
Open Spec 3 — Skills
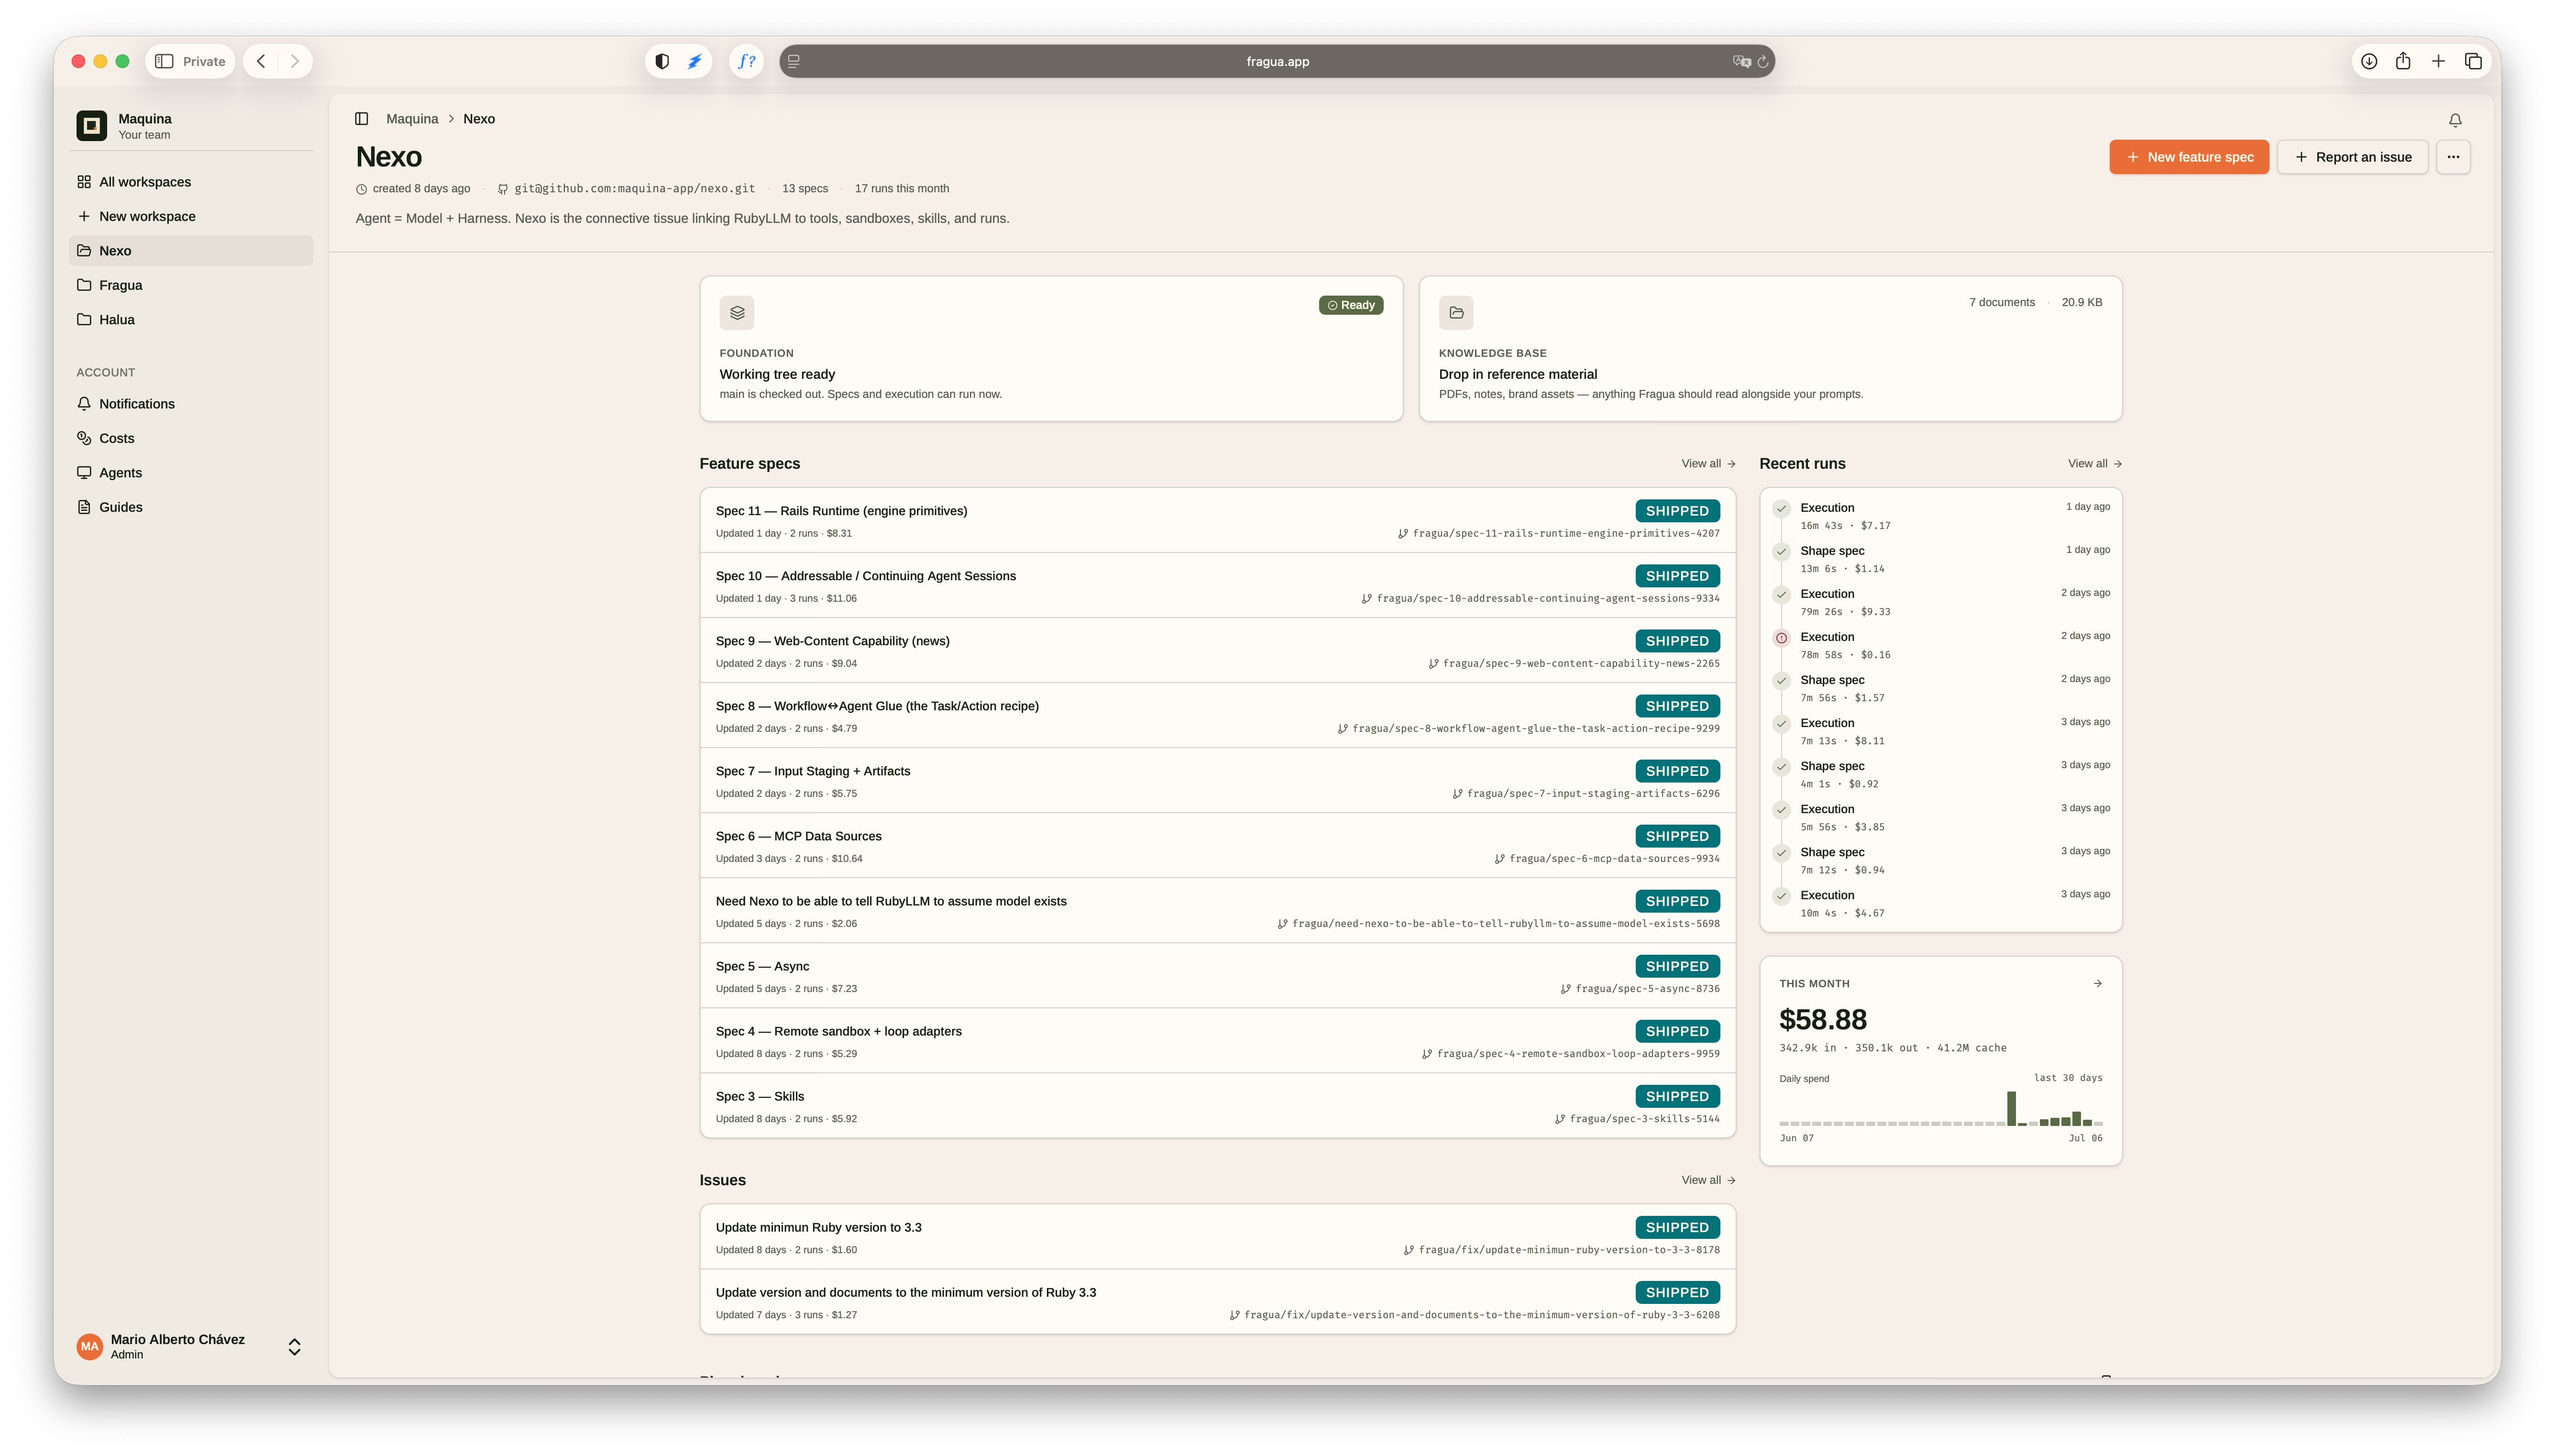click(x=1217, y=1105)
